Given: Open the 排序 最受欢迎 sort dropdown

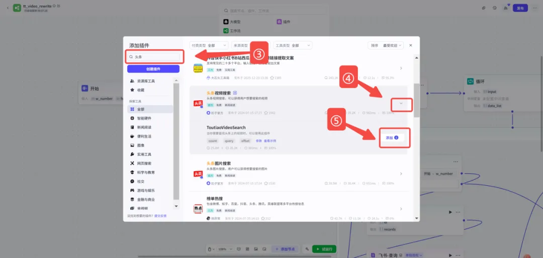Looking at the screenshot, I should 386,45.
